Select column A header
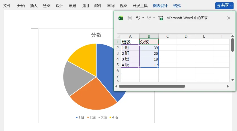Screen dimensions: 237x131 (x=130, y=36)
